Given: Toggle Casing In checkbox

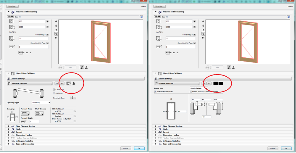Looking at the screenshot, I should point(54,93).
